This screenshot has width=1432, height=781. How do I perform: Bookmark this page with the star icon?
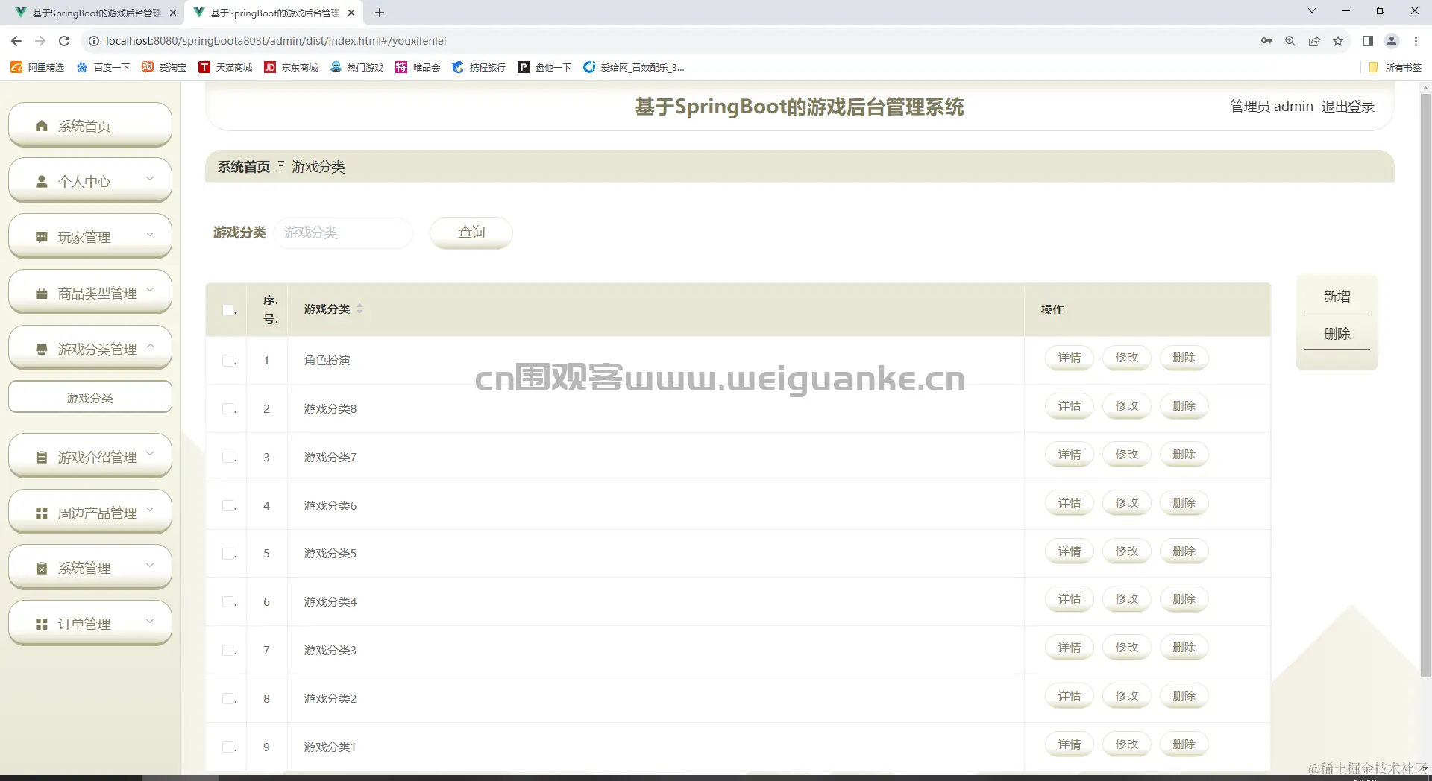click(x=1338, y=41)
